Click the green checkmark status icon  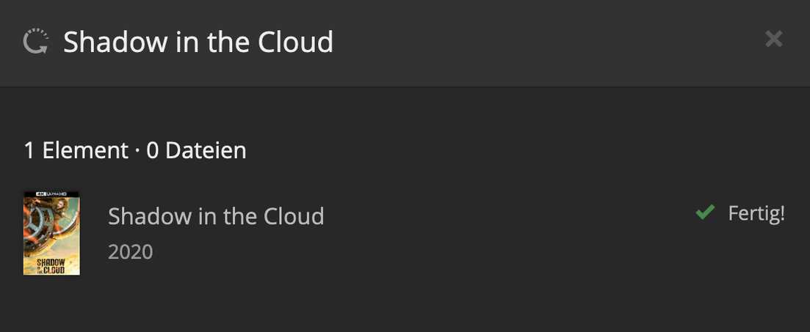tap(705, 213)
